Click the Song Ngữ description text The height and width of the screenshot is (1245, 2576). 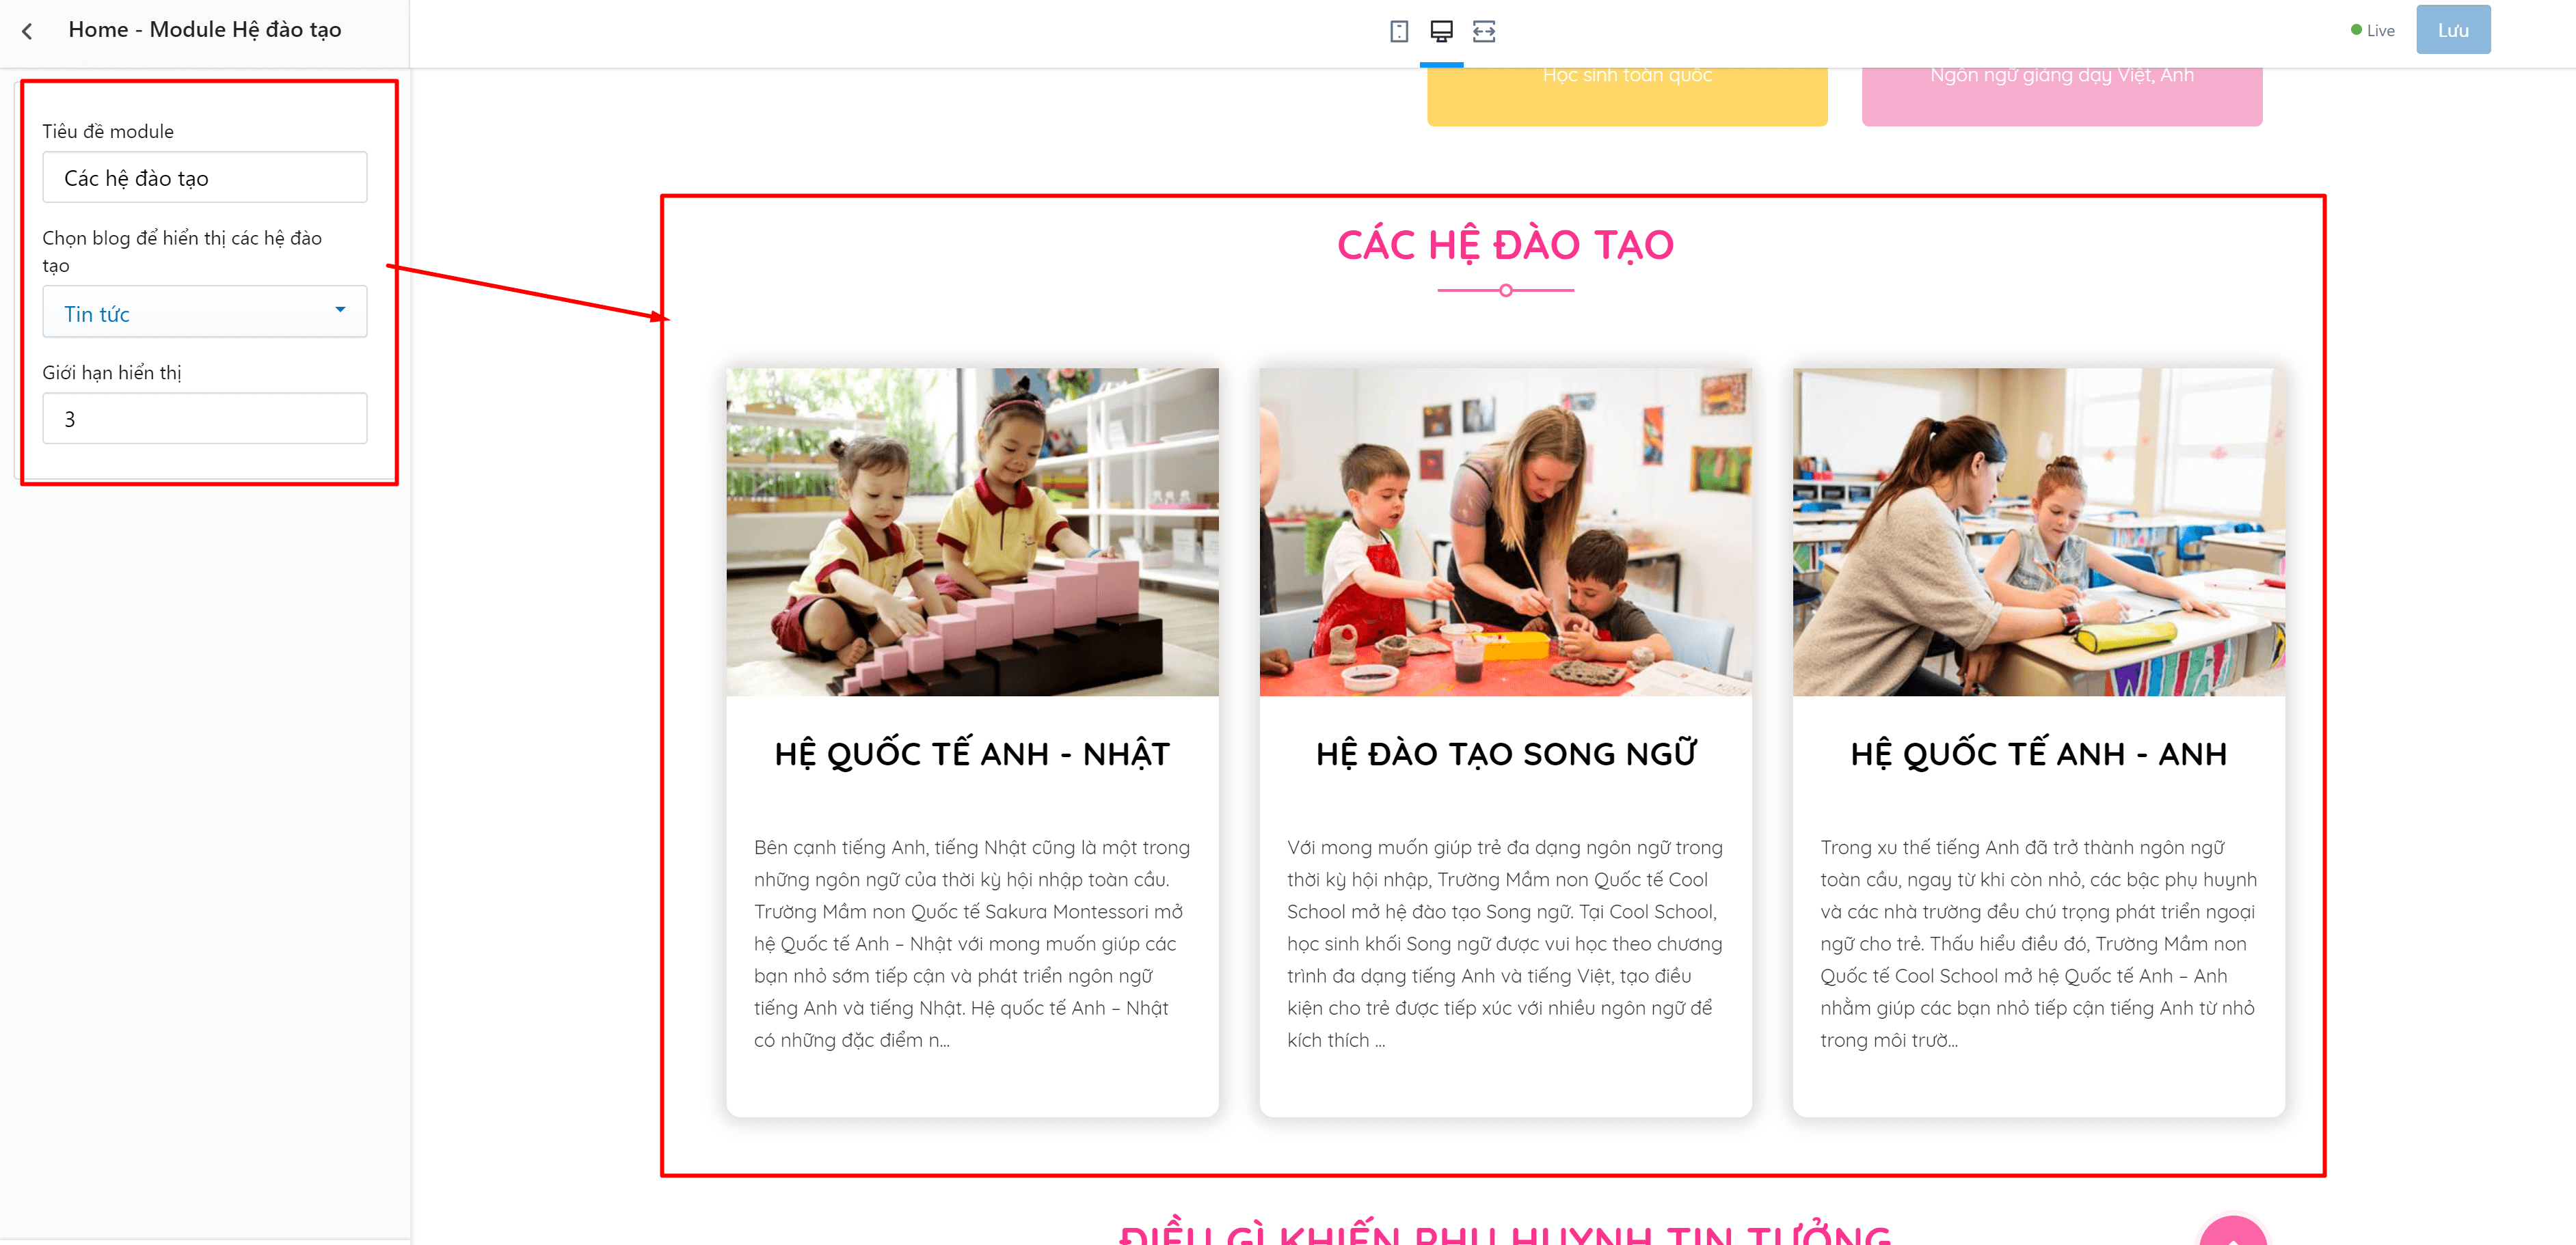point(1505,943)
